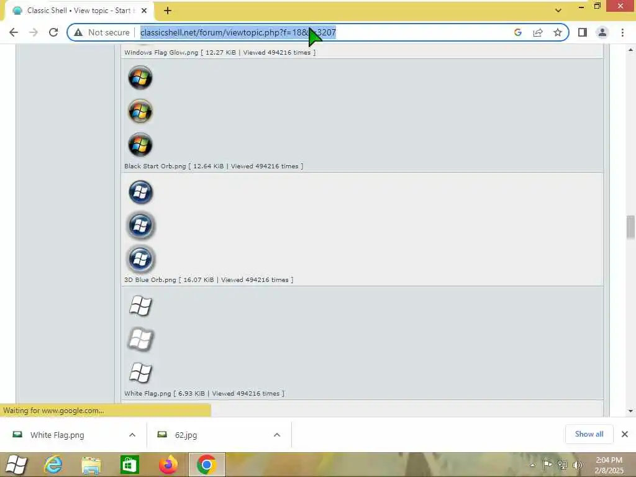Click the Black Start Orb.png caption

[214, 166]
